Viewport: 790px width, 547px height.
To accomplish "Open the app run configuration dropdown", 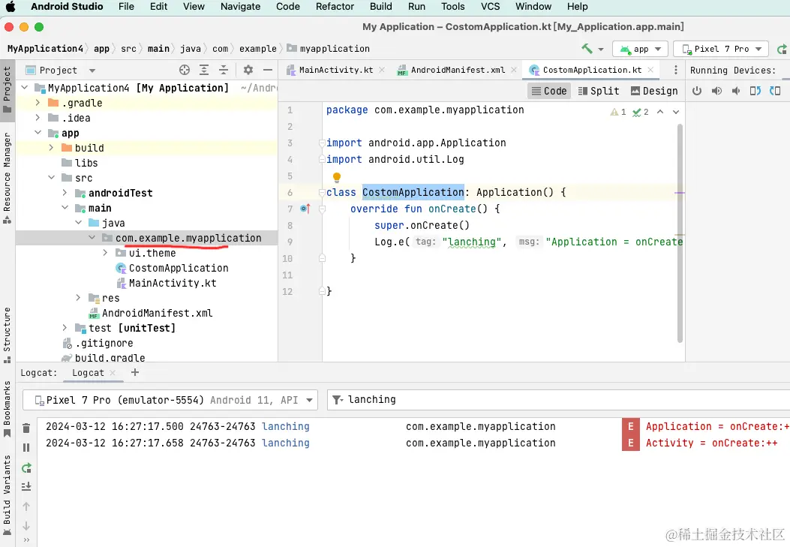I will (x=641, y=49).
